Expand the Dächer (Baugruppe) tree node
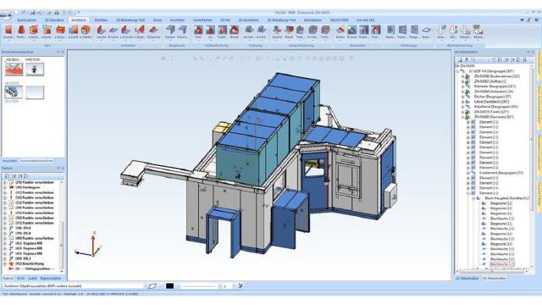542x305 pixels. [x=462, y=97]
